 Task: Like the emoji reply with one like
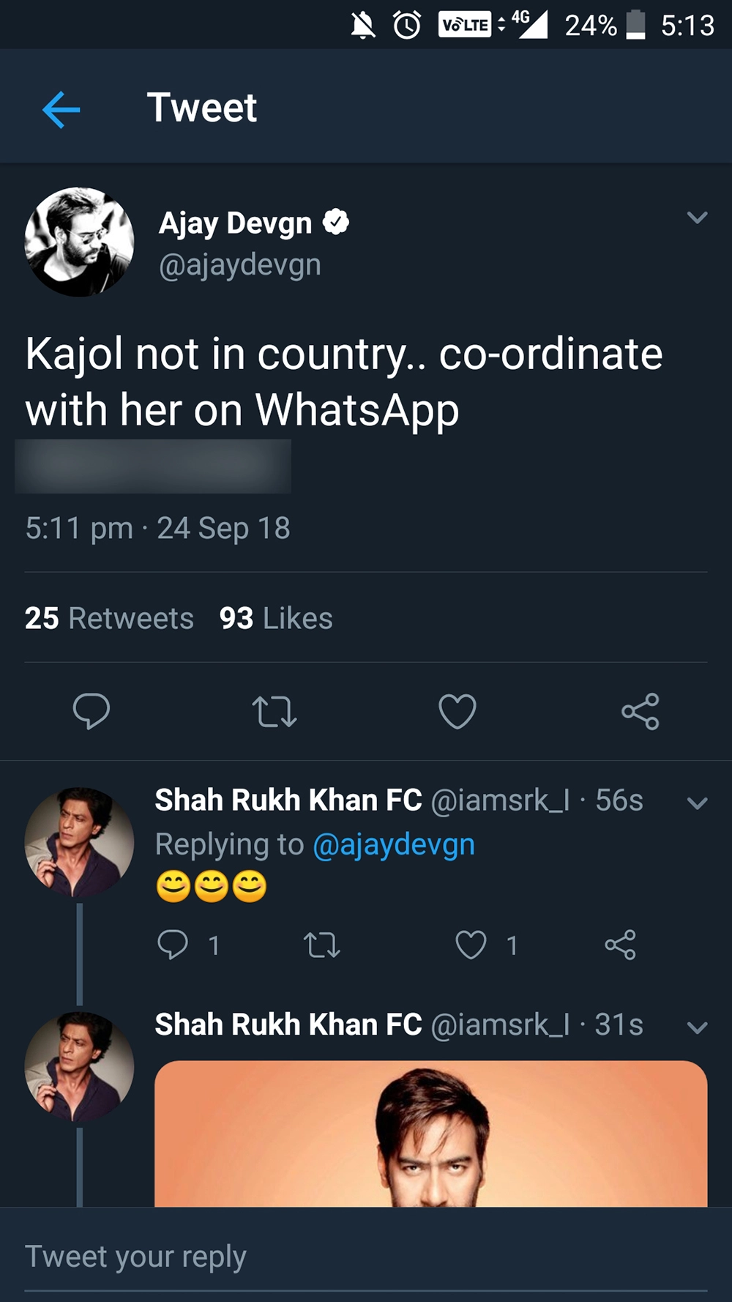tap(471, 945)
